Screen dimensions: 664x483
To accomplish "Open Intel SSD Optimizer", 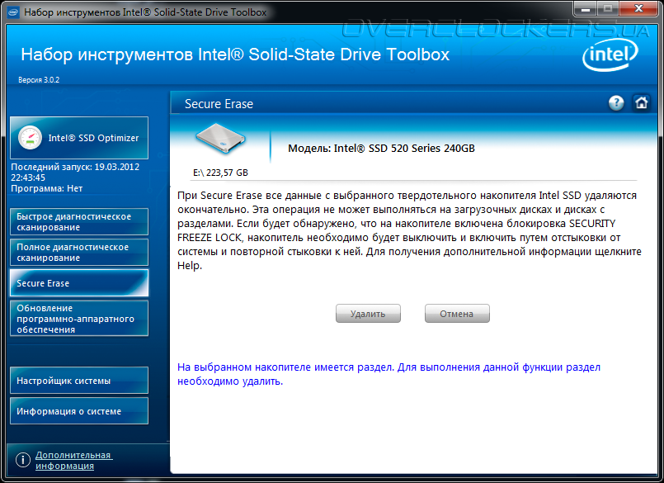I will (x=79, y=138).
